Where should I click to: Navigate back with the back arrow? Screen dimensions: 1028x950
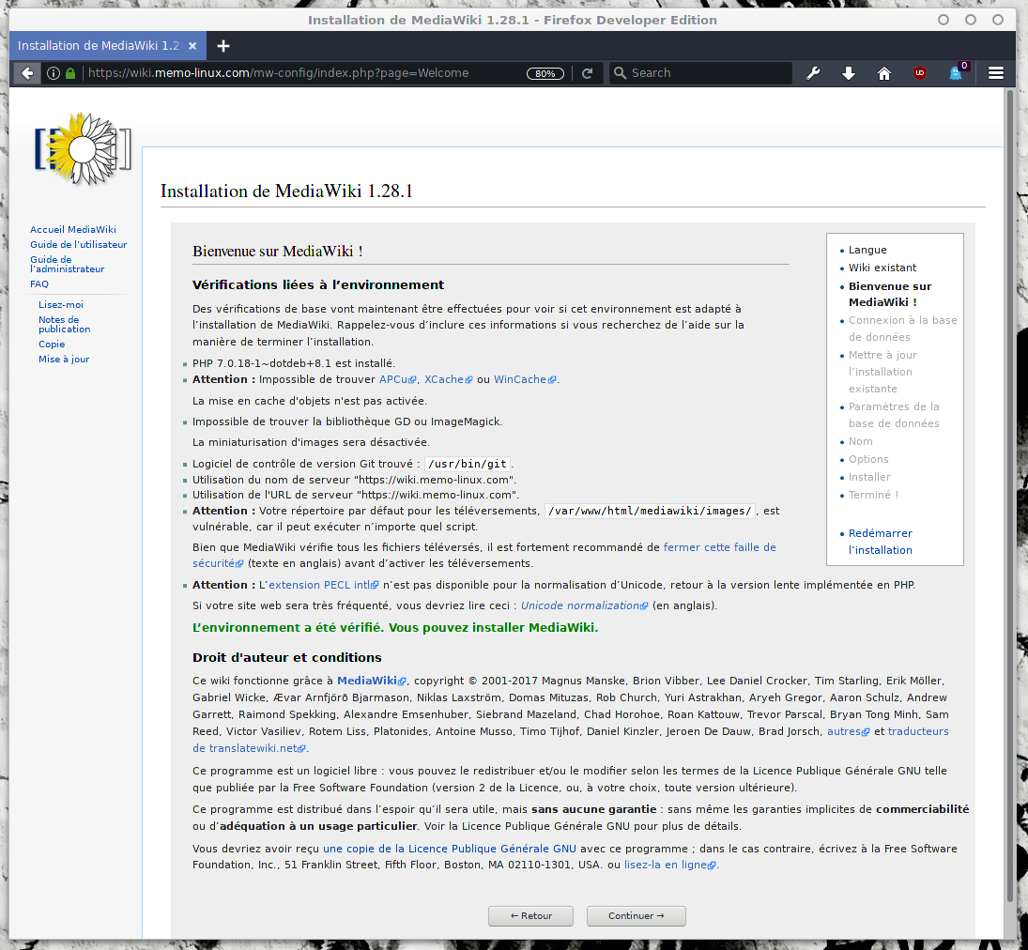(25, 72)
